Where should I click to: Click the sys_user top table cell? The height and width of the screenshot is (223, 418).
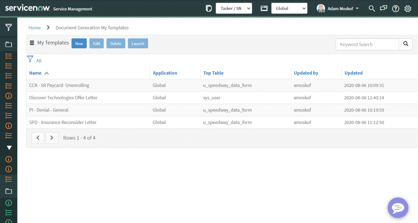[x=212, y=98]
